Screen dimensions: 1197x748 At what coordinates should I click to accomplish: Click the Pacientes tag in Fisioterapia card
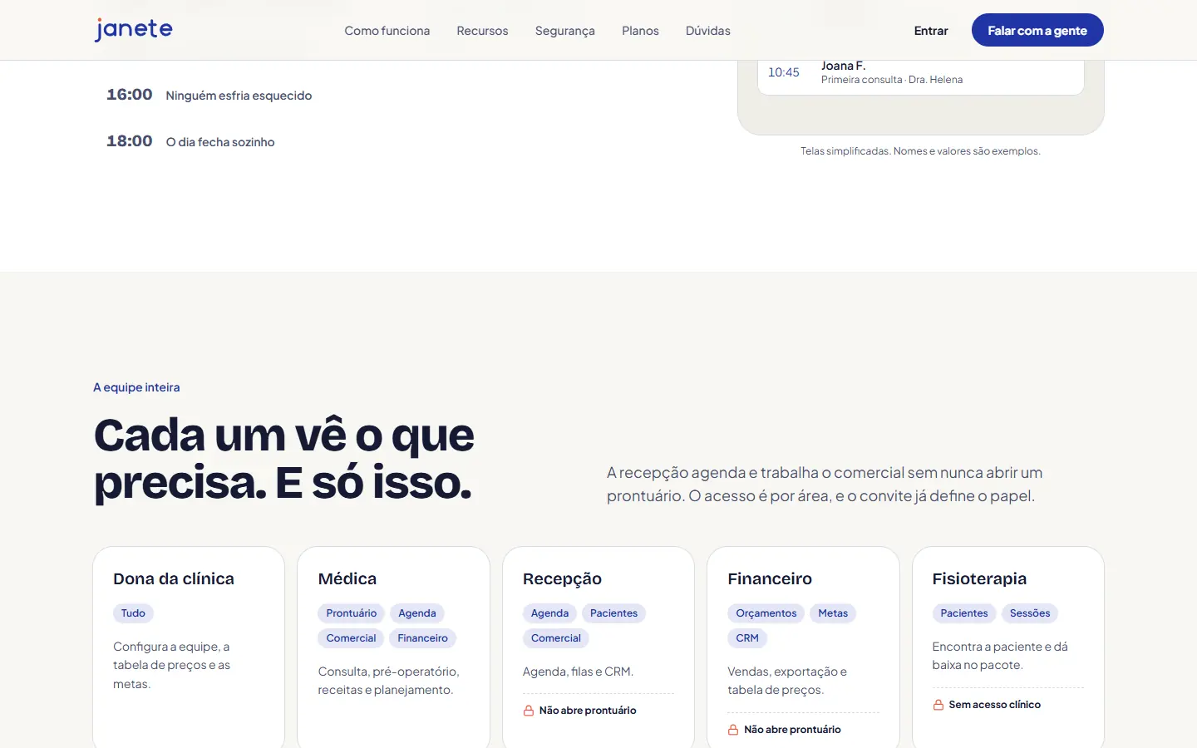point(964,613)
